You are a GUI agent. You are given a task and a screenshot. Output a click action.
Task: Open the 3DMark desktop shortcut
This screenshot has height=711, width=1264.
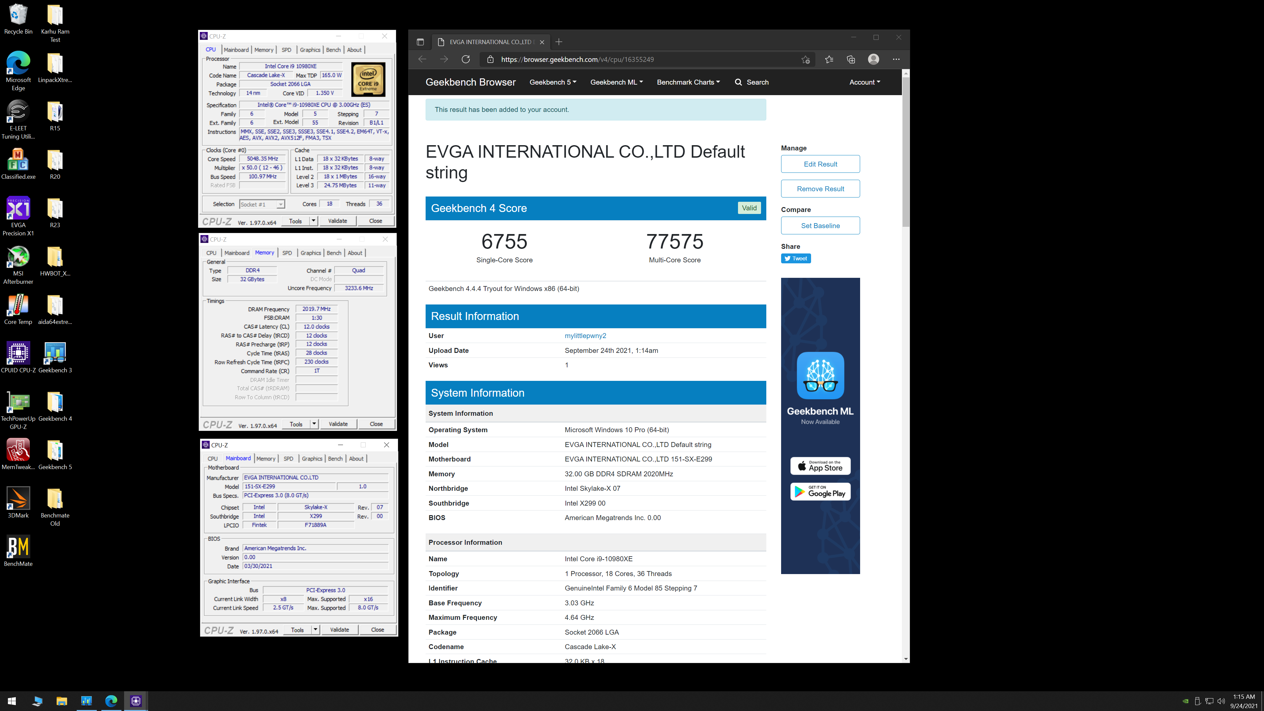(18, 502)
